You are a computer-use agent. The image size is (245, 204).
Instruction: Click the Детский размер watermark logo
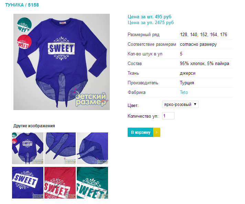[x=91, y=99]
